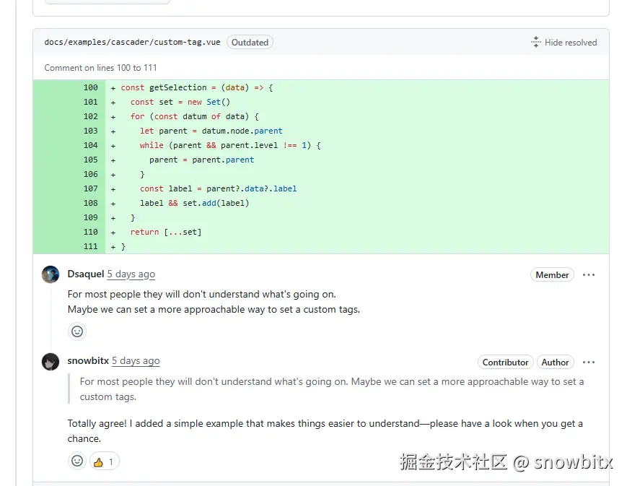Image resolution: width=627 pixels, height=486 pixels.
Task: Open the Dsaquel username link
Action: click(86, 274)
